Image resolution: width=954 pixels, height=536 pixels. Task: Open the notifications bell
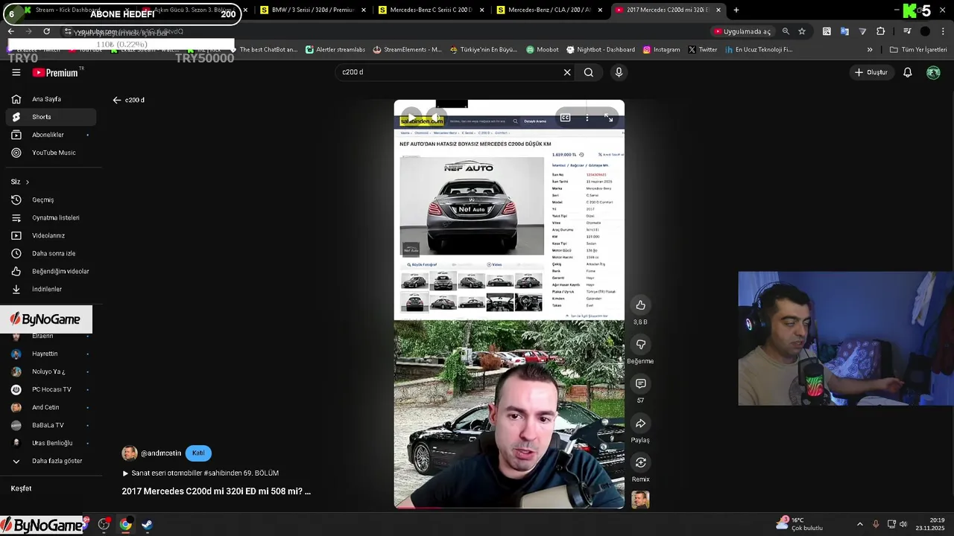coord(908,72)
